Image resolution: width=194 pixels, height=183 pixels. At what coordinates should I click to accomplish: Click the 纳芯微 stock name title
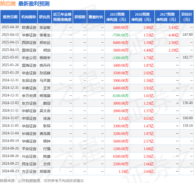click(8, 4)
